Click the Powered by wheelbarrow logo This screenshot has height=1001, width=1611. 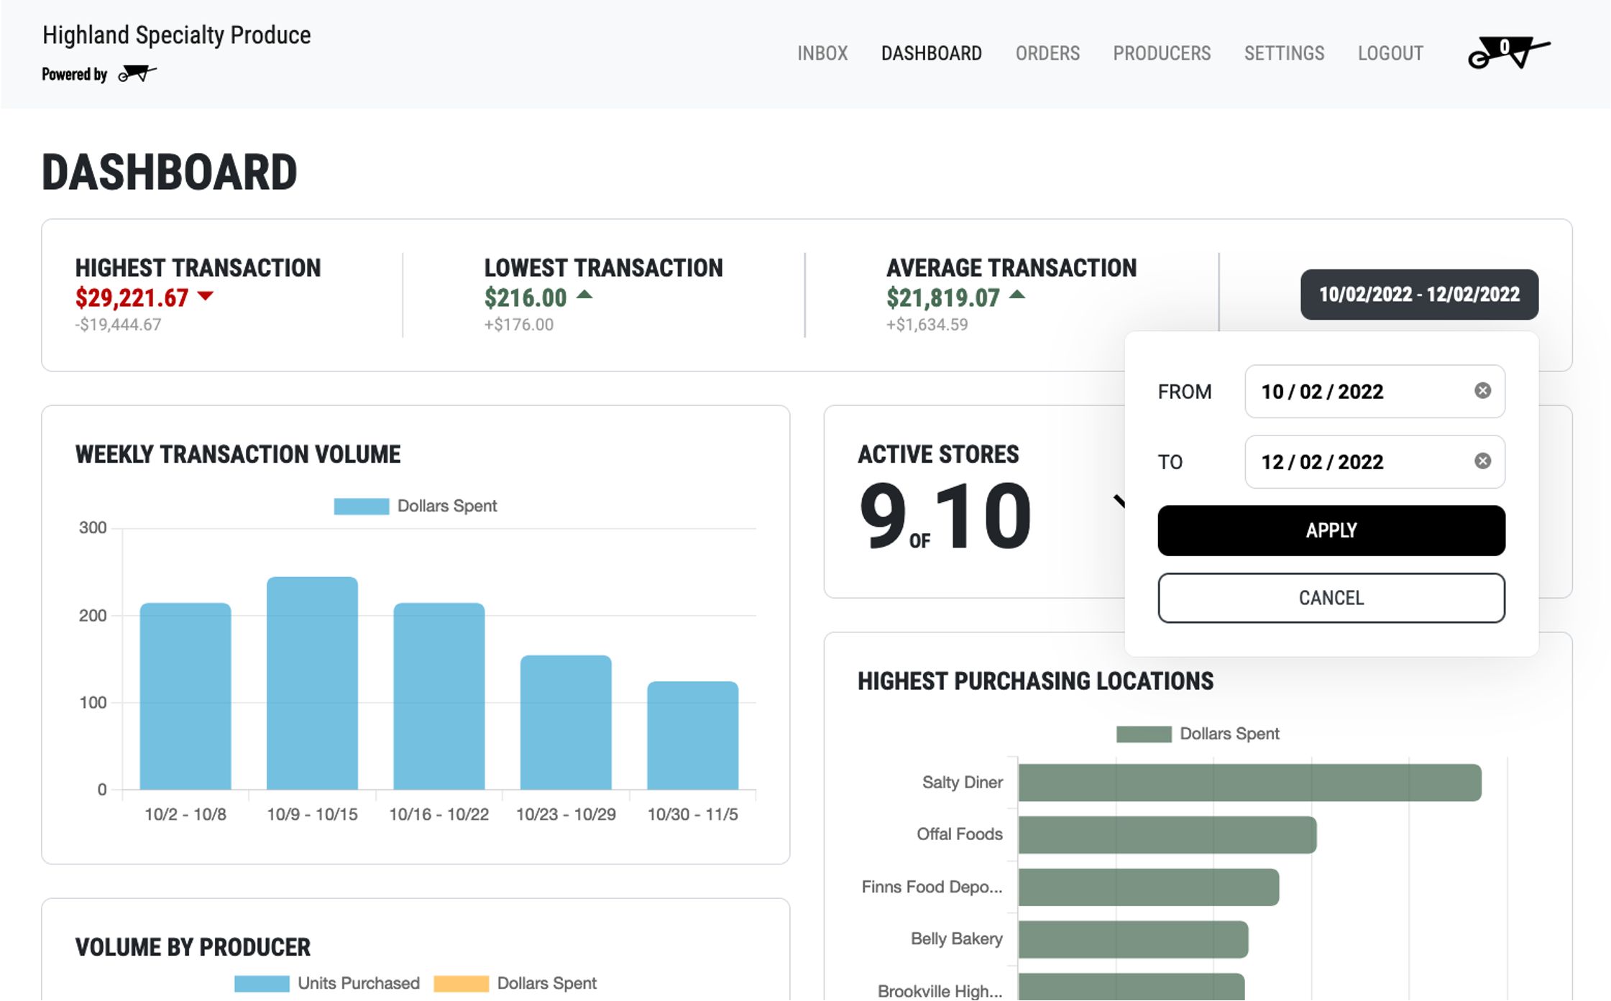coord(137,73)
